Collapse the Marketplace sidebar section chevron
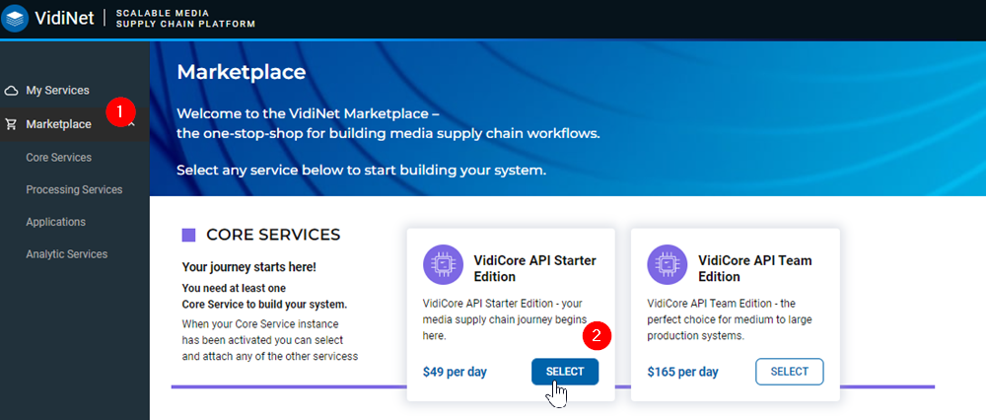Screen dimensions: 986x420 tap(132, 124)
